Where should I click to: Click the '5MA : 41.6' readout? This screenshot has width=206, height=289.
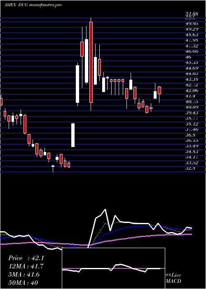pos(24,274)
